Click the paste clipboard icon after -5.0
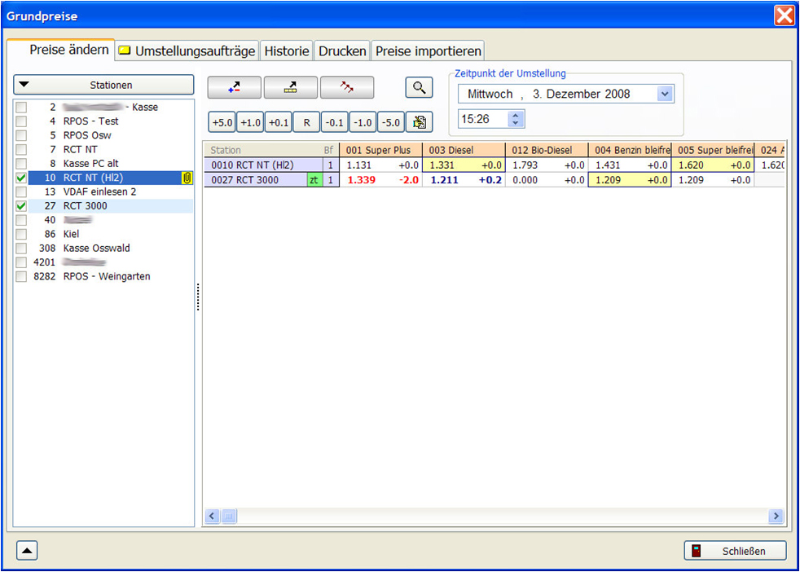This screenshot has width=800, height=572. click(x=419, y=122)
